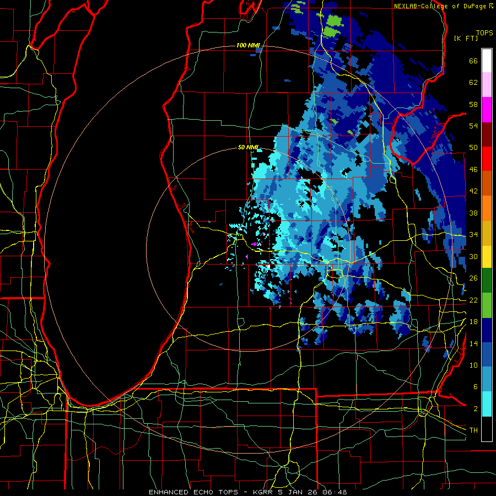The width and height of the screenshot is (496, 496).
Task: Click the 18 legend value
Action: pos(473,322)
